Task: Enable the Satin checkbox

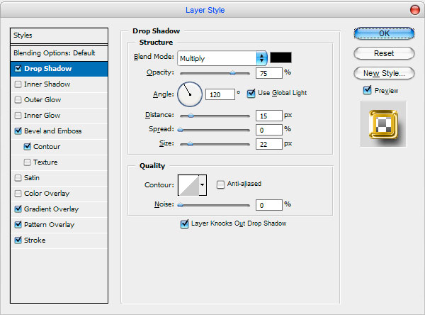Action: click(18, 178)
